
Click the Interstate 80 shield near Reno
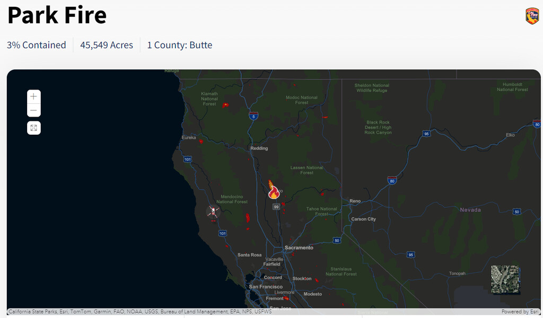coord(392,181)
